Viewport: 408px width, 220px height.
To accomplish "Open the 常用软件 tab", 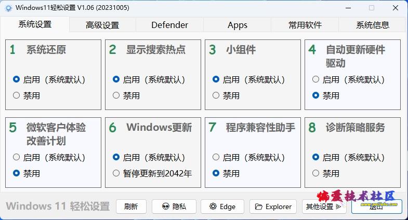I will 305,25.
